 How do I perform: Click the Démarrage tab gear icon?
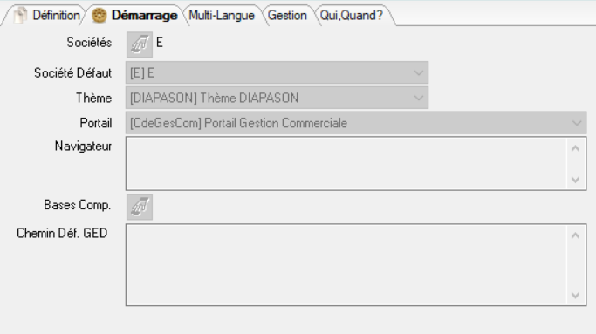[x=99, y=15]
